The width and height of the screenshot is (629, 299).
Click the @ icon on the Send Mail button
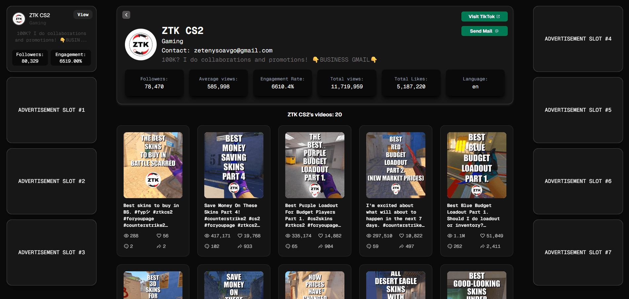coord(497,31)
